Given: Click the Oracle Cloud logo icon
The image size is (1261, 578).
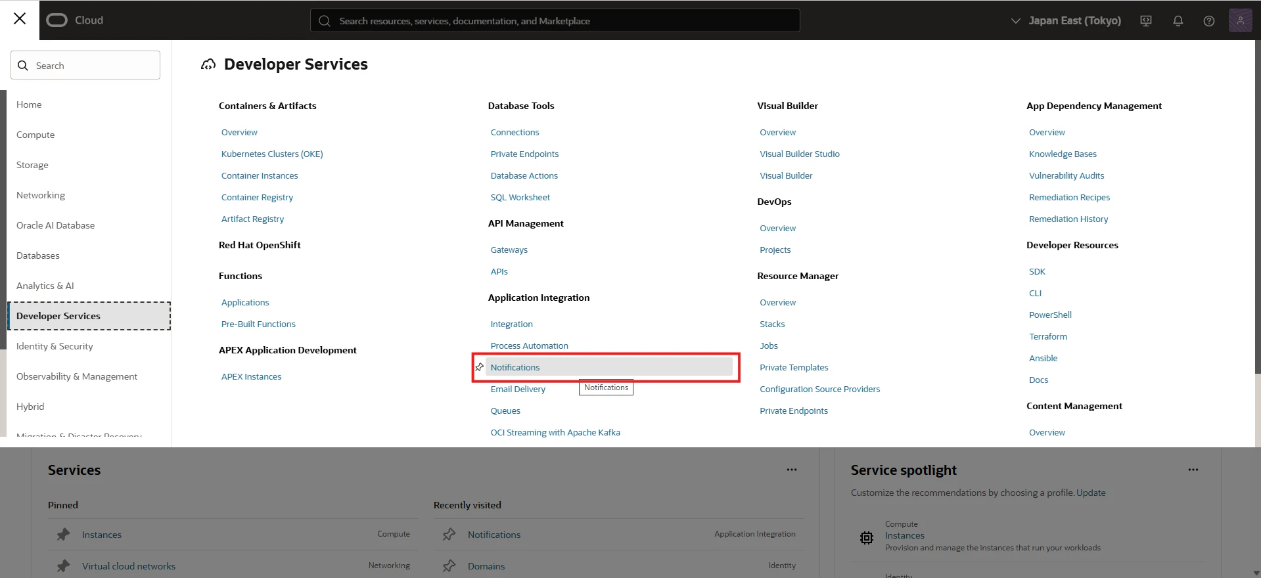Looking at the screenshot, I should [x=57, y=20].
